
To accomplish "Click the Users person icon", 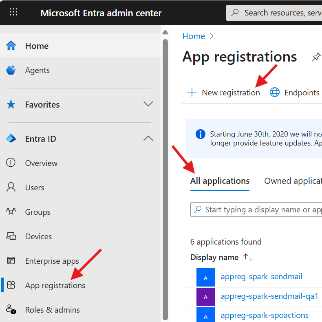I will (11, 187).
